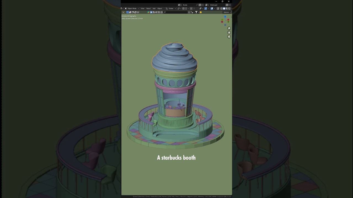Screen dimensions: 353x198
Task: Toggle X-ray mode
Action: pyautogui.click(x=218, y=9)
